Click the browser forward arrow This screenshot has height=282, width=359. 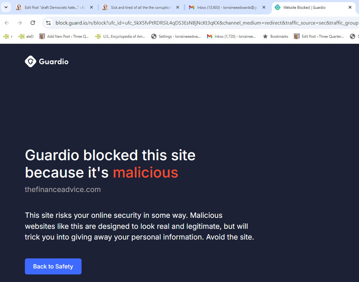20,23
